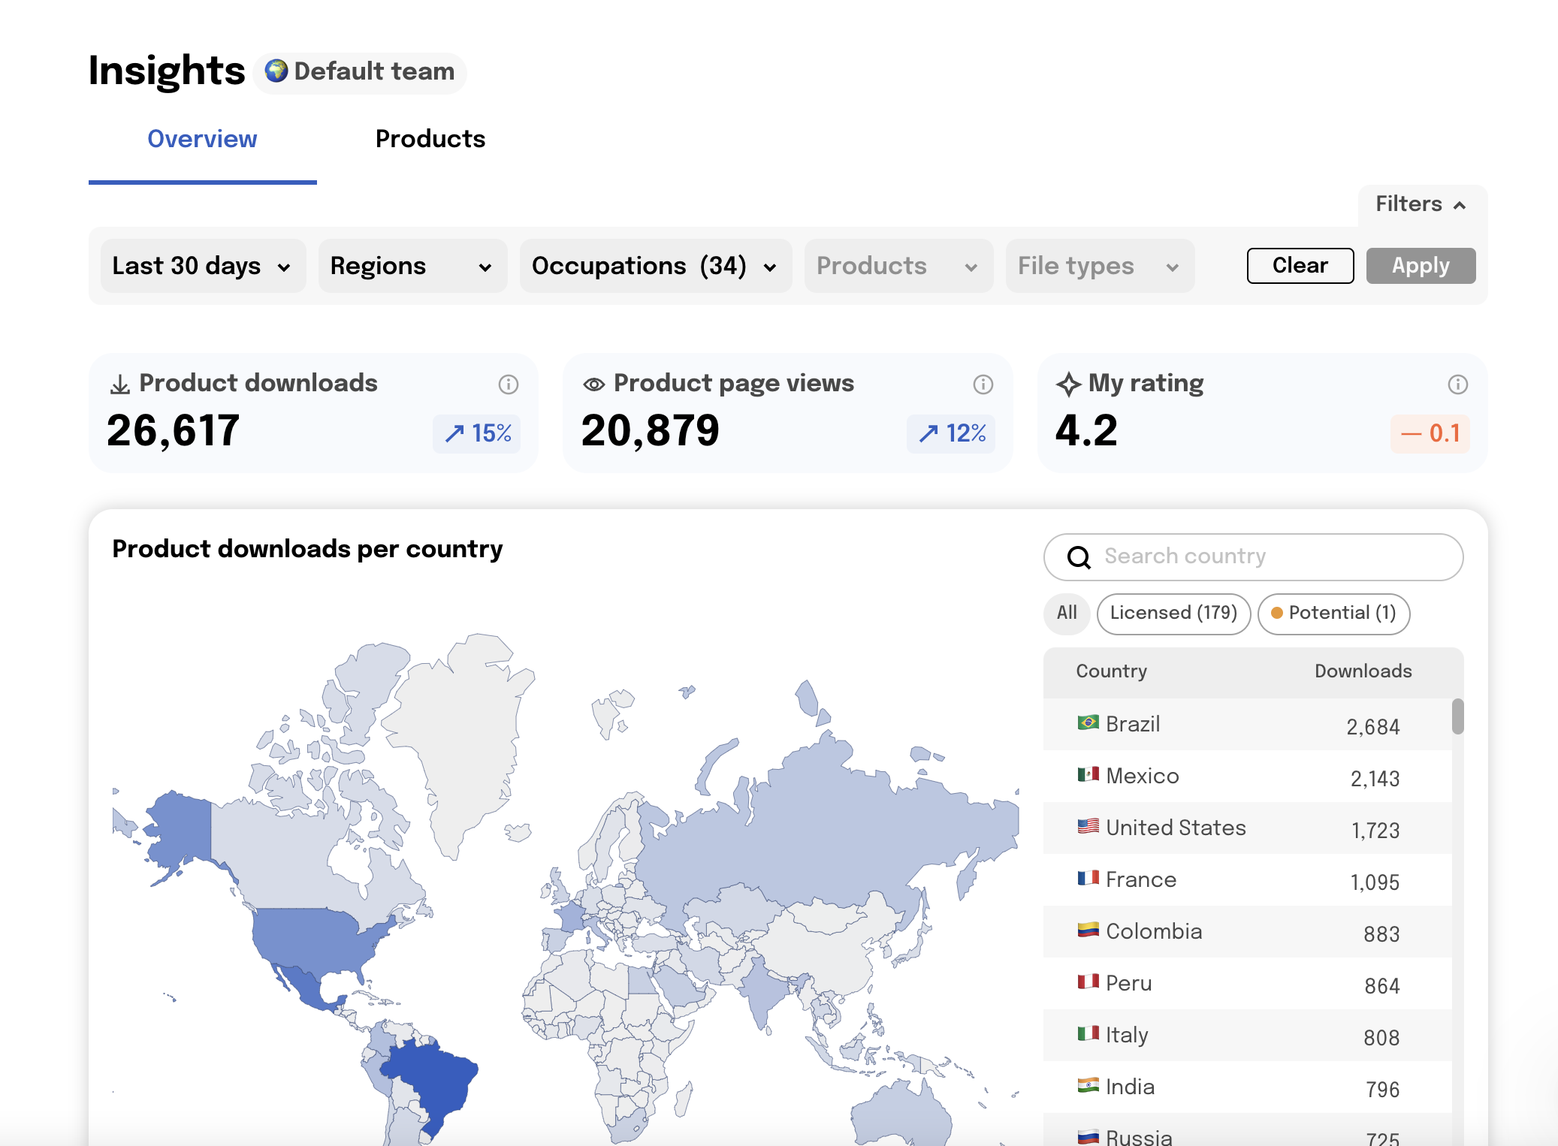Image resolution: width=1558 pixels, height=1146 pixels.
Task: Collapse the Filters panel
Action: [x=1421, y=204]
